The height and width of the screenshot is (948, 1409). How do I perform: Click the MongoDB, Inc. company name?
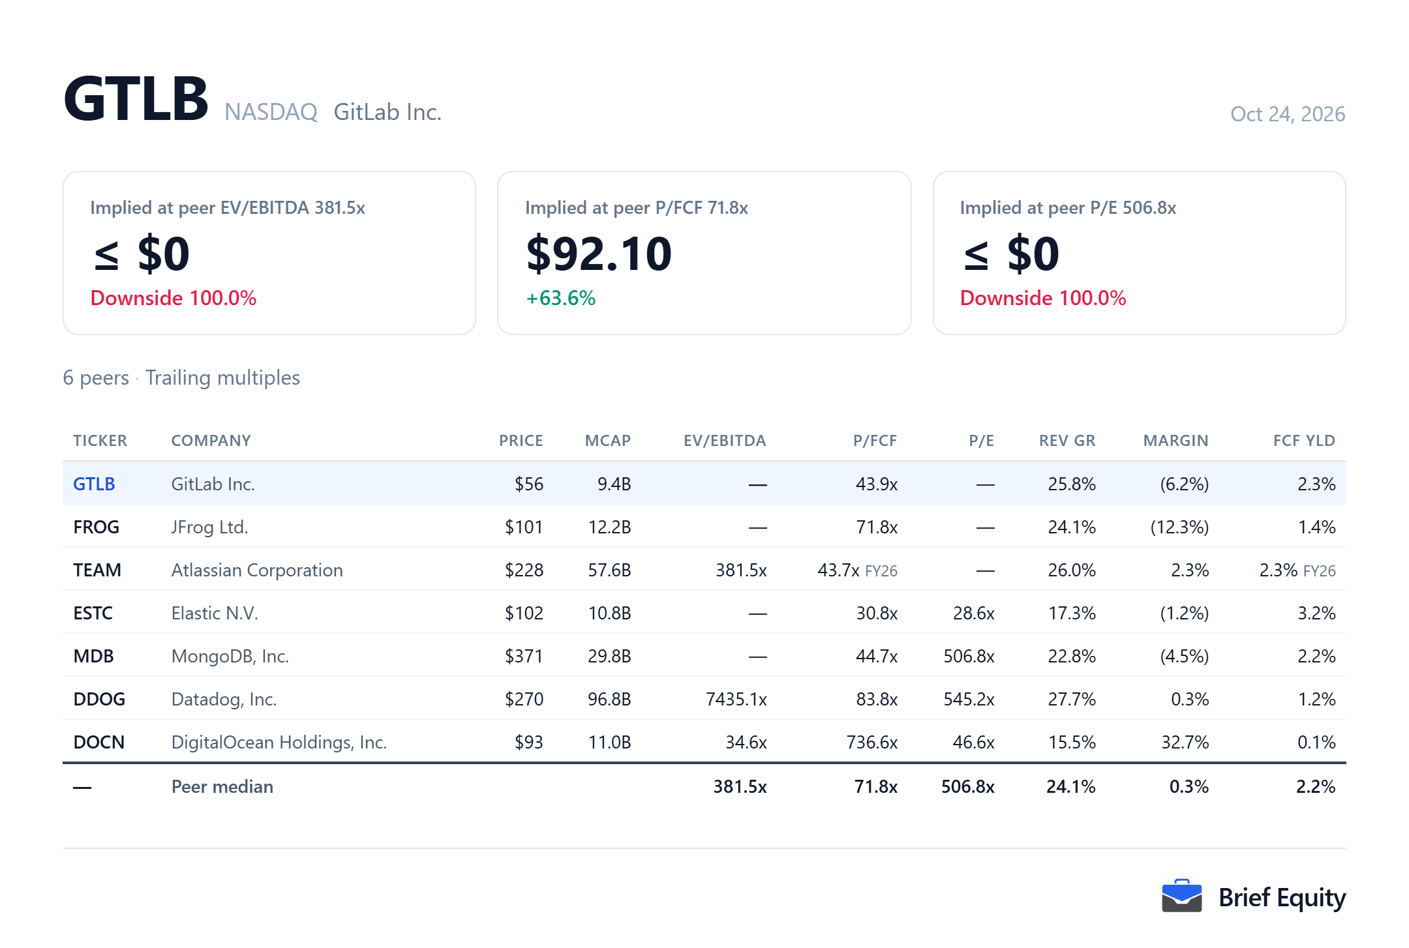pyautogui.click(x=230, y=656)
